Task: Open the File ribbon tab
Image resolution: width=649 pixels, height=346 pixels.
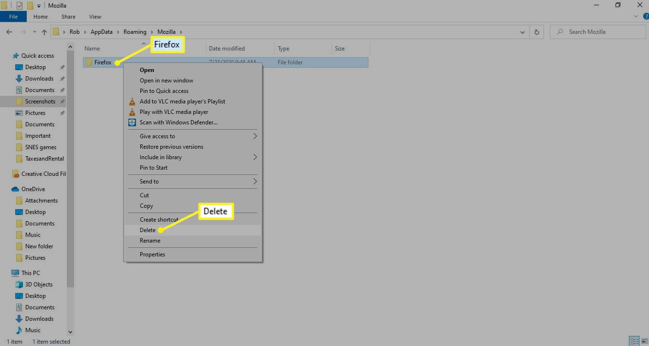Action: pyautogui.click(x=13, y=17)
